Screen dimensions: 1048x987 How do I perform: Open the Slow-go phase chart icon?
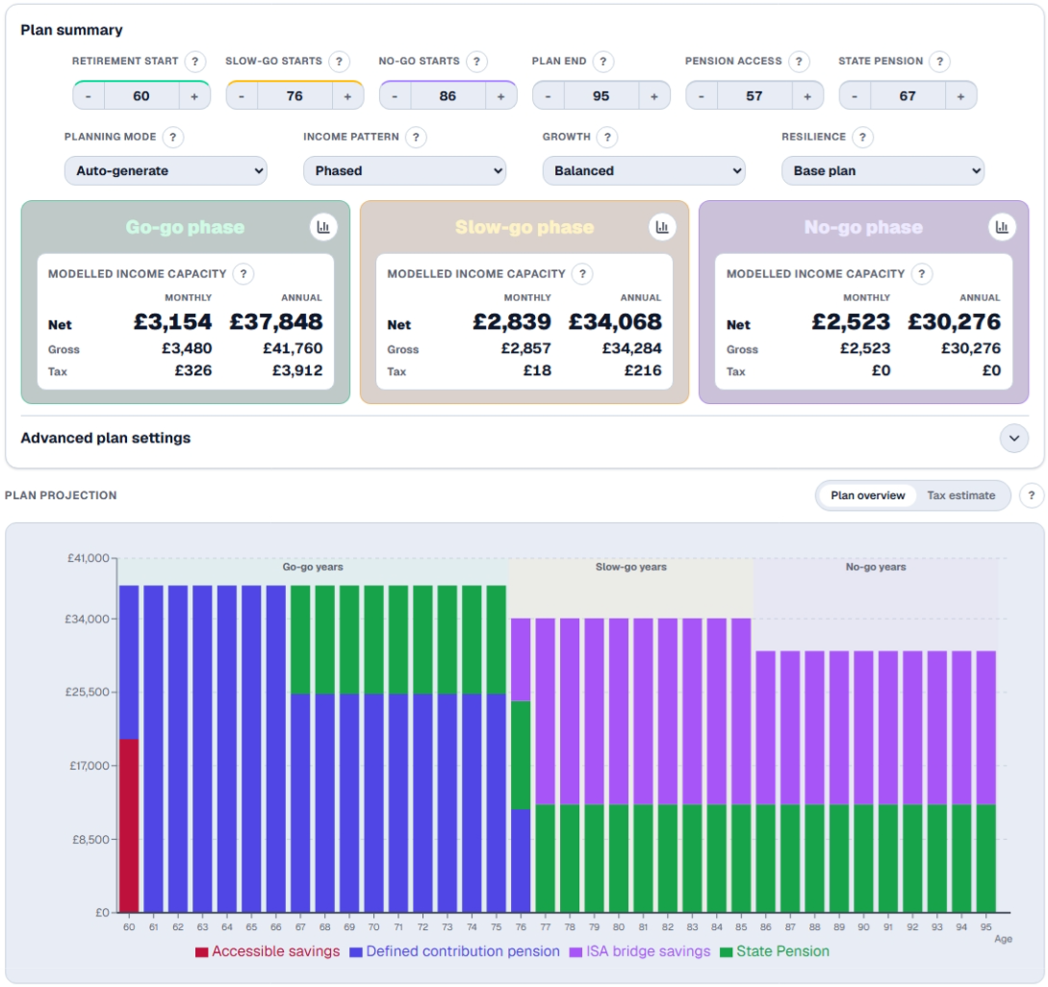point(662,227)
